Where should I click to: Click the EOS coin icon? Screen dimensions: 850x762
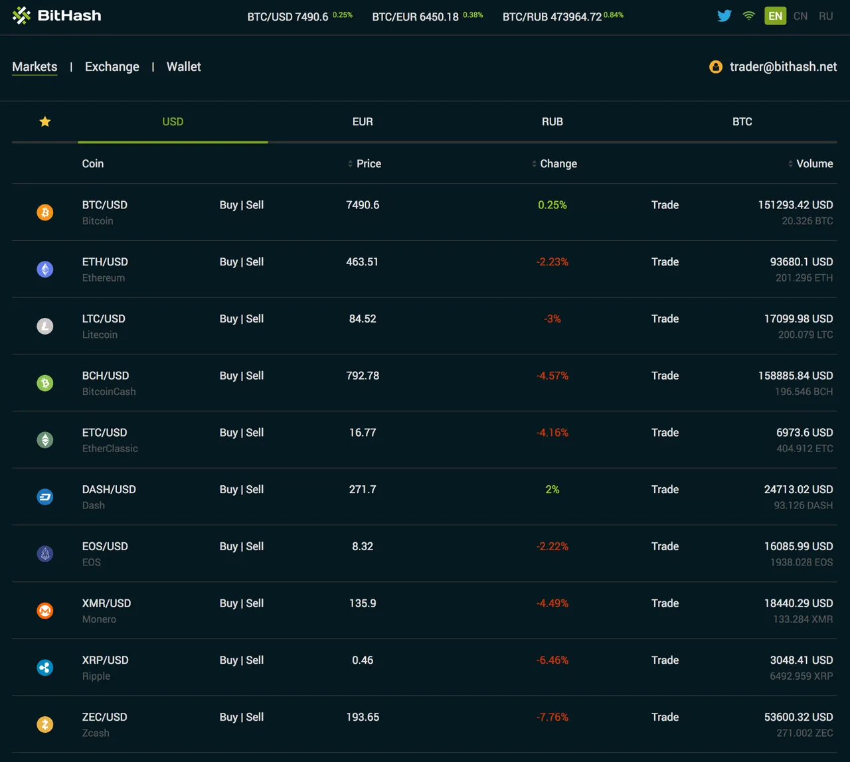(44, 554)
